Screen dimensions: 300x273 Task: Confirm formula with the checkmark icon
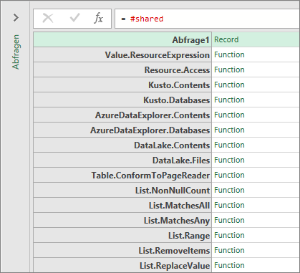click(74, 18)
